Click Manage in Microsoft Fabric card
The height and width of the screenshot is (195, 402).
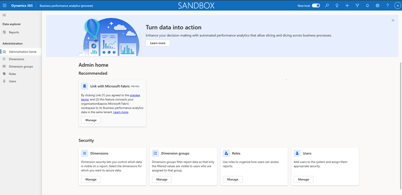click(91, 120)
